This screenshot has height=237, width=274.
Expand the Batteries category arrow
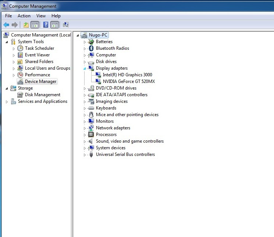(85, 42)
